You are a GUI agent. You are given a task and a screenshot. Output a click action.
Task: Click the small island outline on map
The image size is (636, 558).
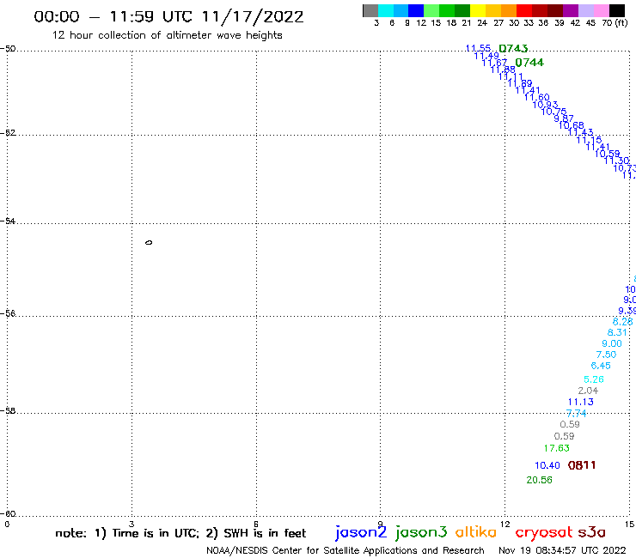(x=149, y=242)
